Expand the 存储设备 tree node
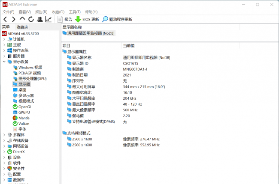The width and height of the screenshot is (279, 184). (4, 140)
